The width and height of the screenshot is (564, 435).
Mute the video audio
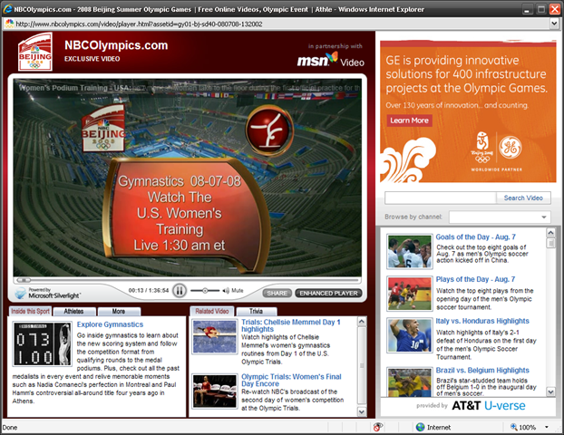pos(237,291)
